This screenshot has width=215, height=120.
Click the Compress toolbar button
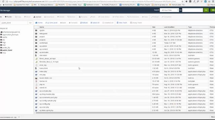pos(167,17)
